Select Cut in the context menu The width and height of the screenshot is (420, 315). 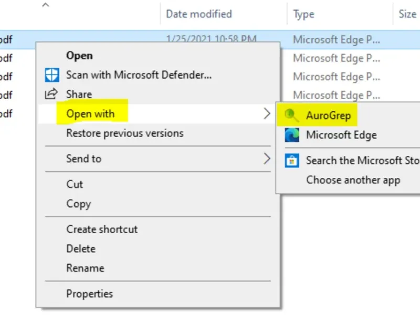pos(75,184)
